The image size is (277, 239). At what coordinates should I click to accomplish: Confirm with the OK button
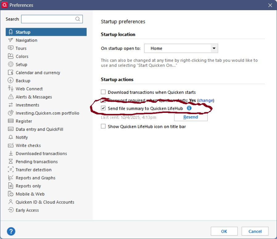click(224, 231)
